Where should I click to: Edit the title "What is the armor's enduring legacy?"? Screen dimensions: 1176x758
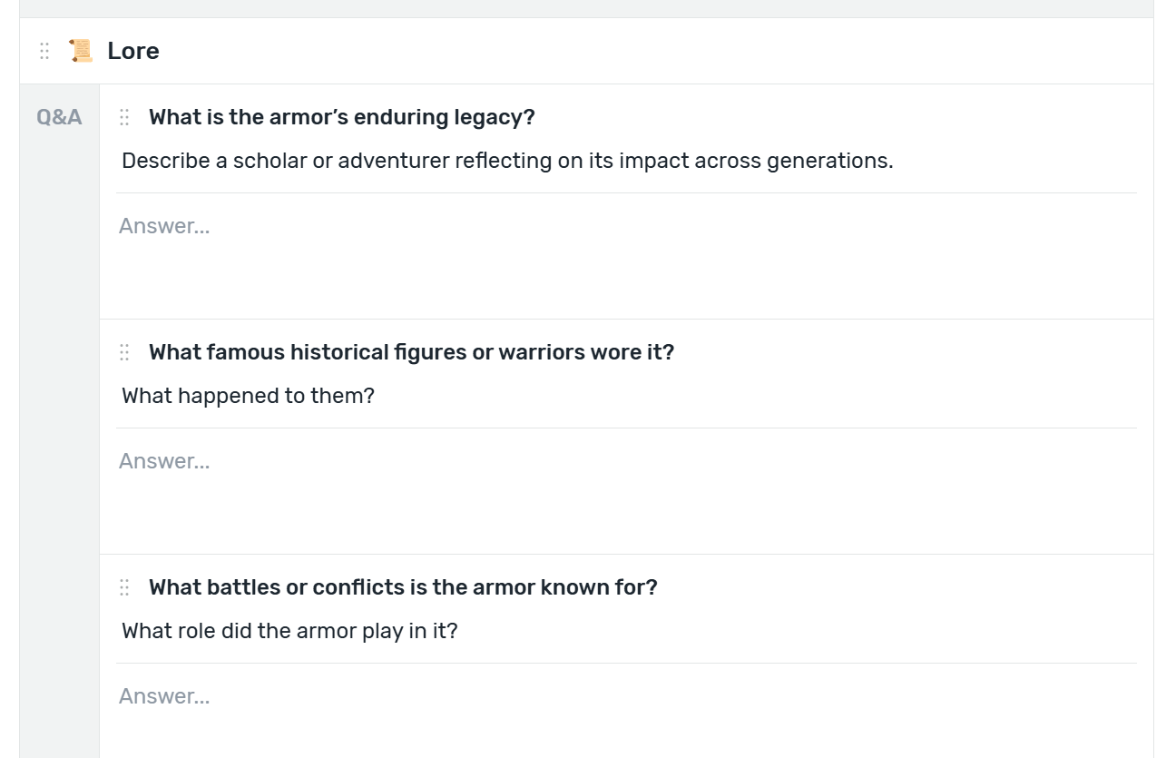click(x=342, y=117)
